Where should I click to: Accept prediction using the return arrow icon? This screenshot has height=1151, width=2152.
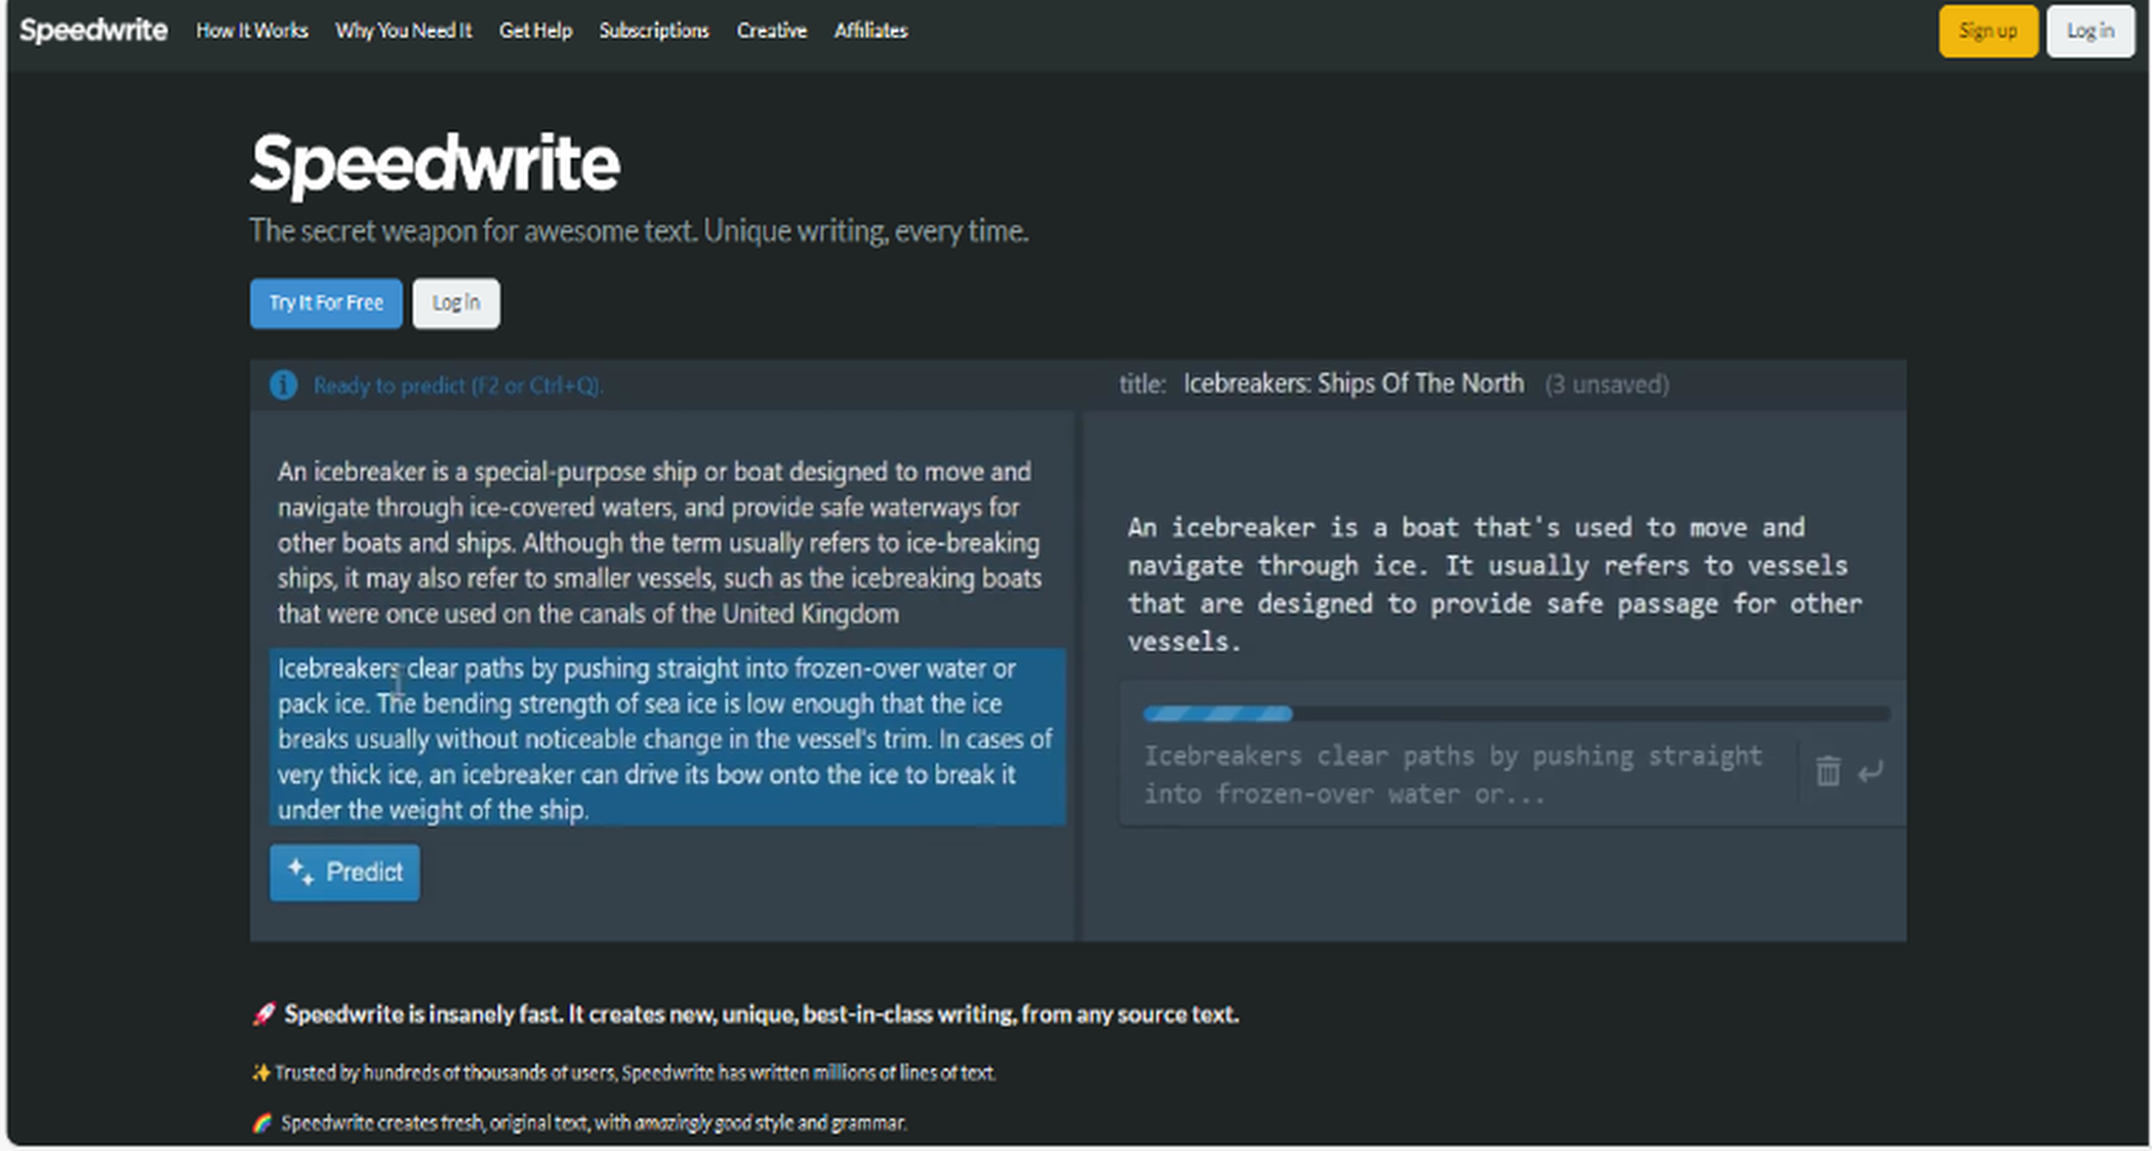1871,771
